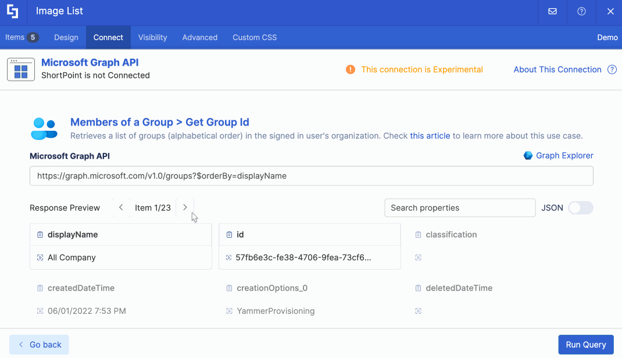Click the Microsoft Graph API connection icon
The height and width of the screenshot is (358, 622).
click(x=20, y=69)
